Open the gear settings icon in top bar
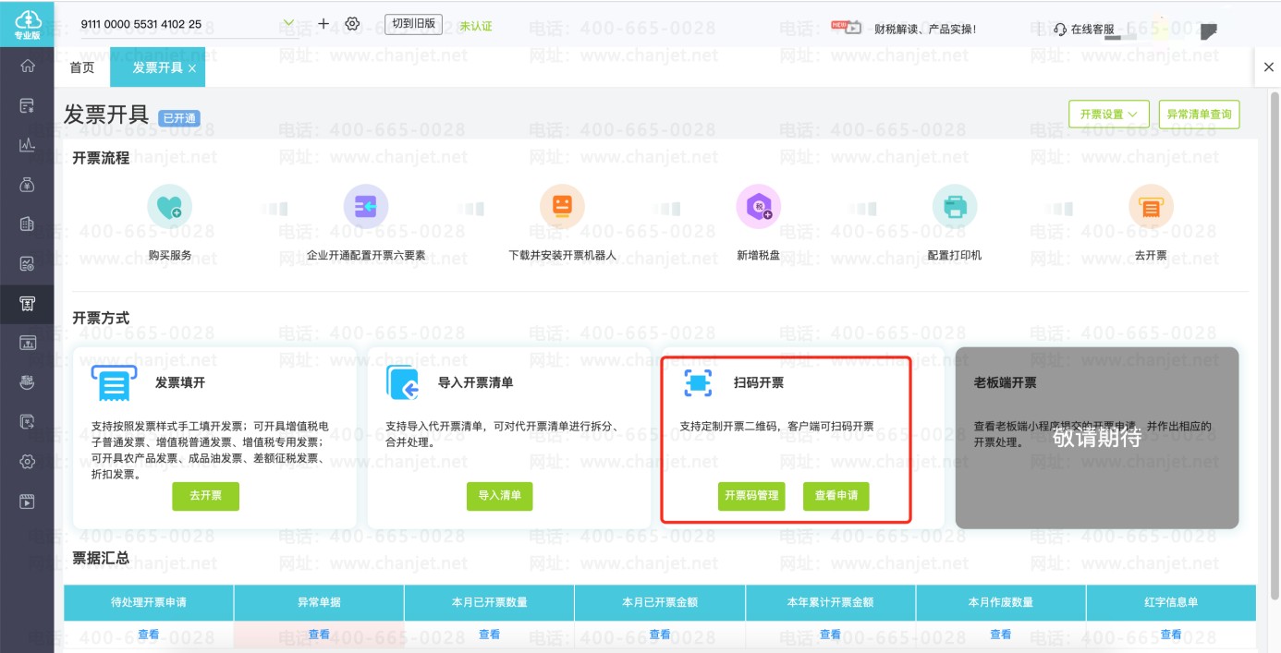The width and height of the screenshot is (1281, 653). pos(352,24)
